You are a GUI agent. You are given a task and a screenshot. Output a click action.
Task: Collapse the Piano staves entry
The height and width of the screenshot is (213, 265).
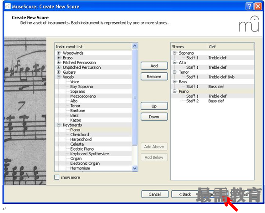(174, 91)
